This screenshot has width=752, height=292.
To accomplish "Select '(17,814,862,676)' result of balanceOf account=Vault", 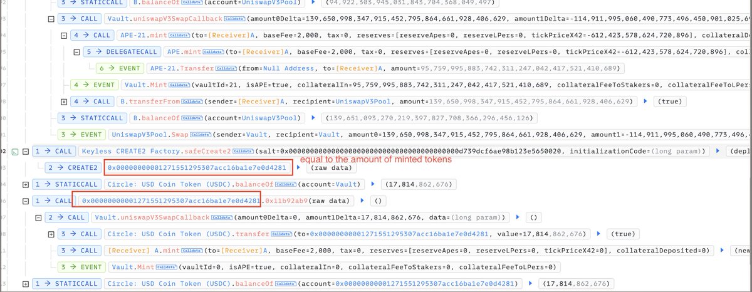I will point(419,184).
